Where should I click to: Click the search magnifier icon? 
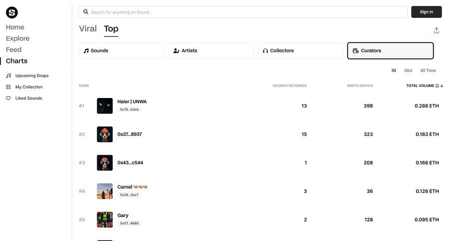point(86,12)
